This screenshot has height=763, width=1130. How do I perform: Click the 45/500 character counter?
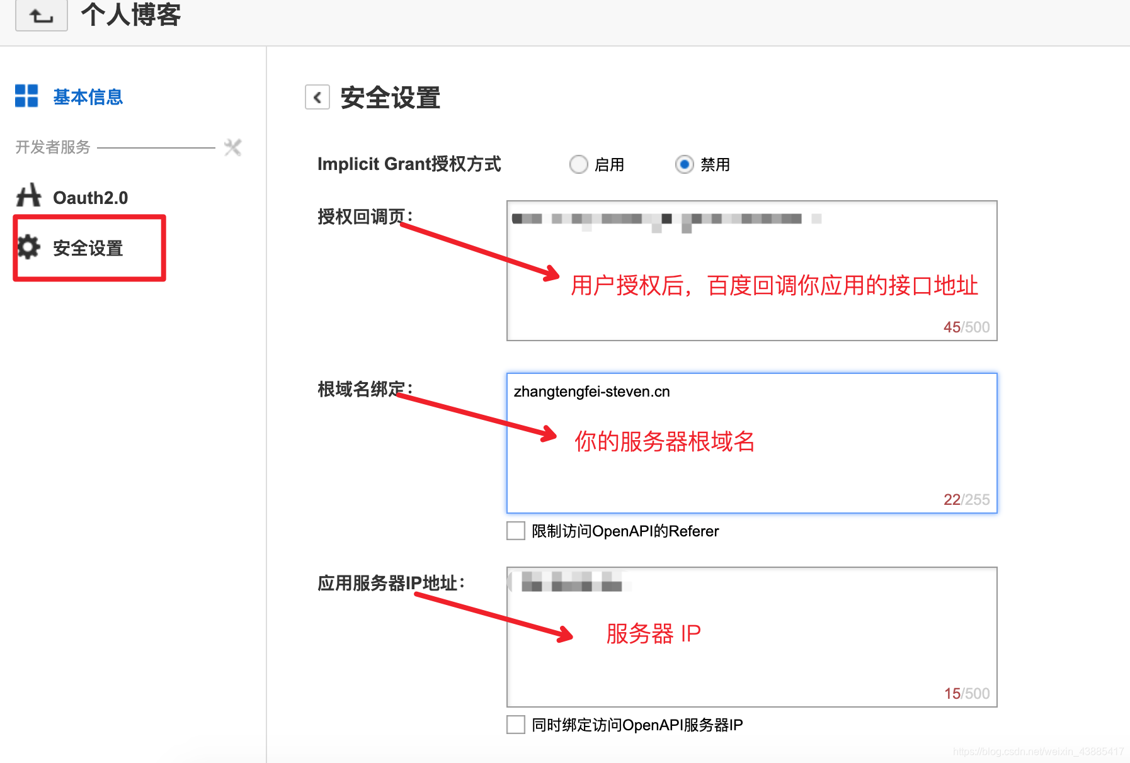click(x=966, y=327)
